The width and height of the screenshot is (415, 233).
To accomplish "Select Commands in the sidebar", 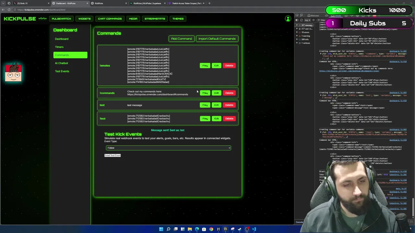I will click(x=70, y=55).
